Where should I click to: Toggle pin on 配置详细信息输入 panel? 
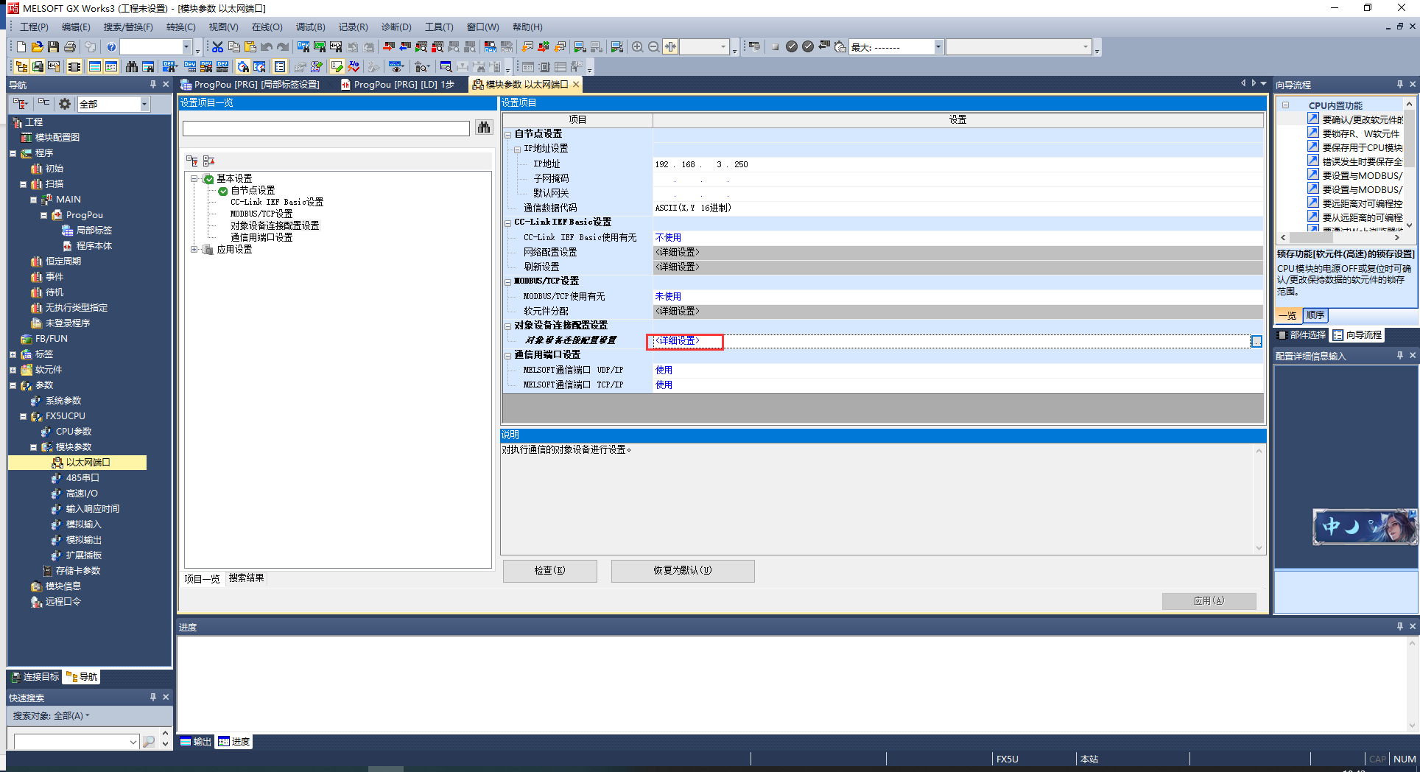coord(1399,355)
